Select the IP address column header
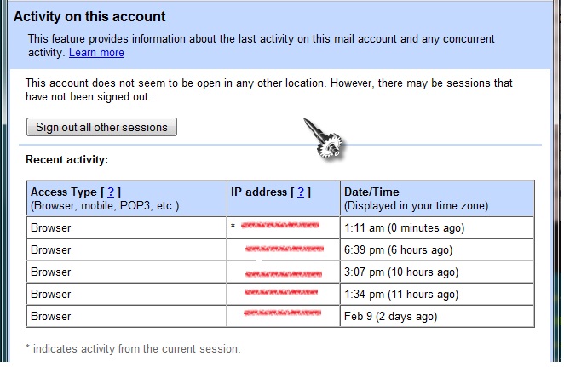 283,198
